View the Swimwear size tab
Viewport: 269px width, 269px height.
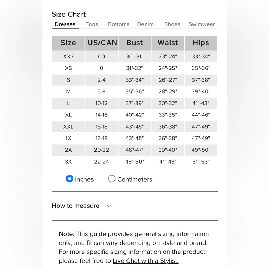(x=201, y=24)
